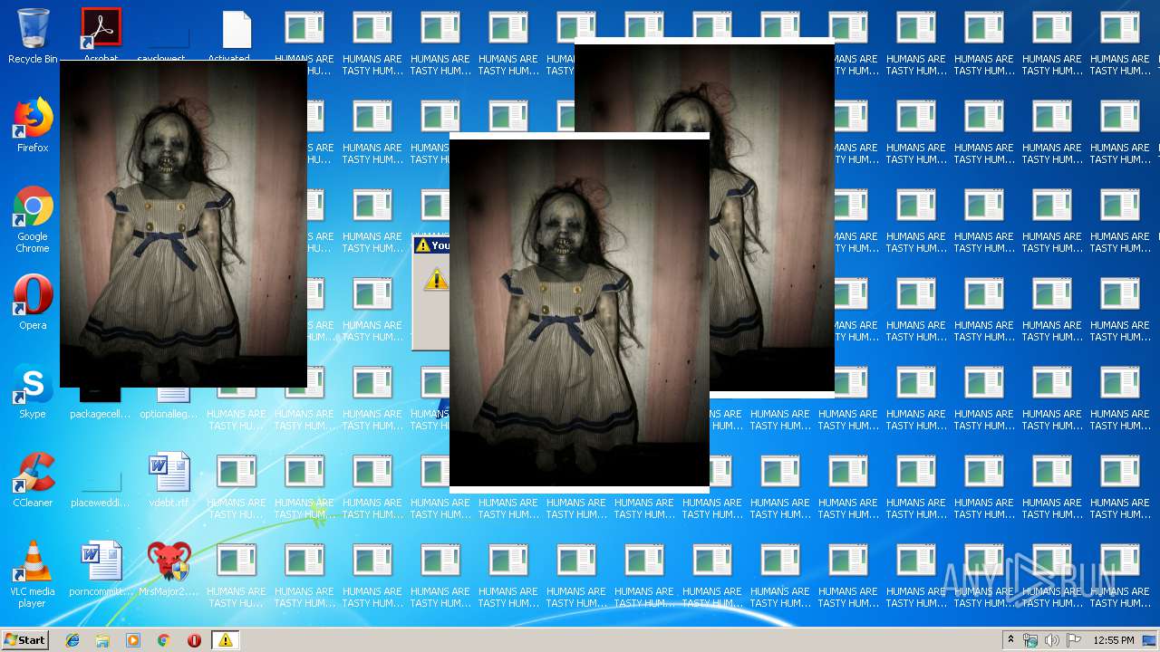Launch Google Chrome from the desktop shortcut
This screenshot has width=1160, height=652.
(33, 219)
